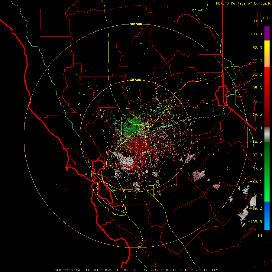This screenshot has width=272, height=272.
Task: Click the -0.9 legend value
Action: point(257,128)
